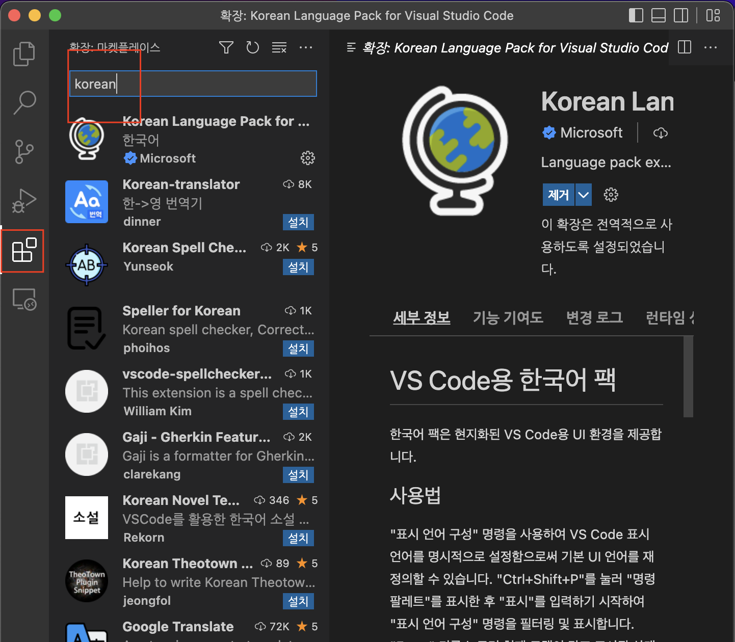This screenshot has height=642, width=735.
Task: Switch to the 세부 정보 tab
Action: (422, 317)
